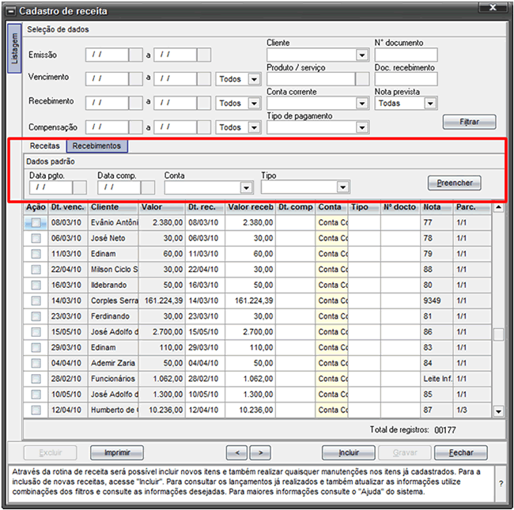Switch to the Receitas tab
The height and width of the screenshot is (510, 514).
coord(44,145)
